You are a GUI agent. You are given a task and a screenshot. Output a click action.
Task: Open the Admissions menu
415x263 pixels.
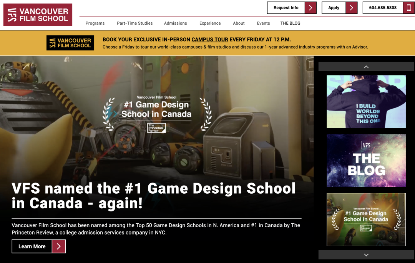(x=176, y=23)
